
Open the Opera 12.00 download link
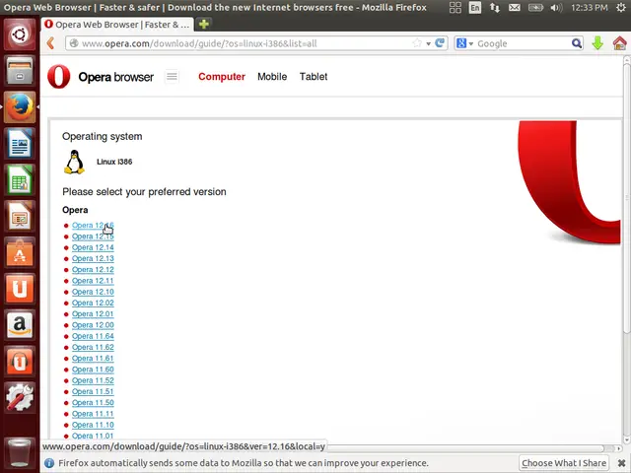93,325
